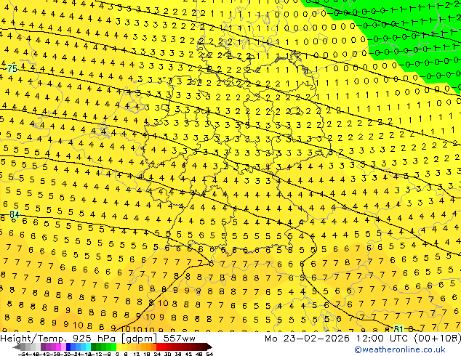Click the magenta segment of the color scale
The image size is (461, 356).
(58, 347)
